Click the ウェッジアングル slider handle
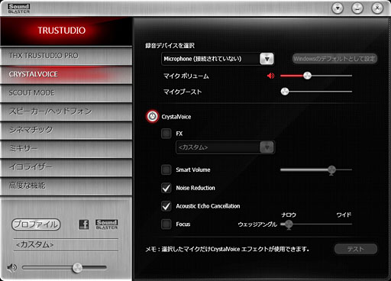The image size is (391, 281). tap(289, 224)
